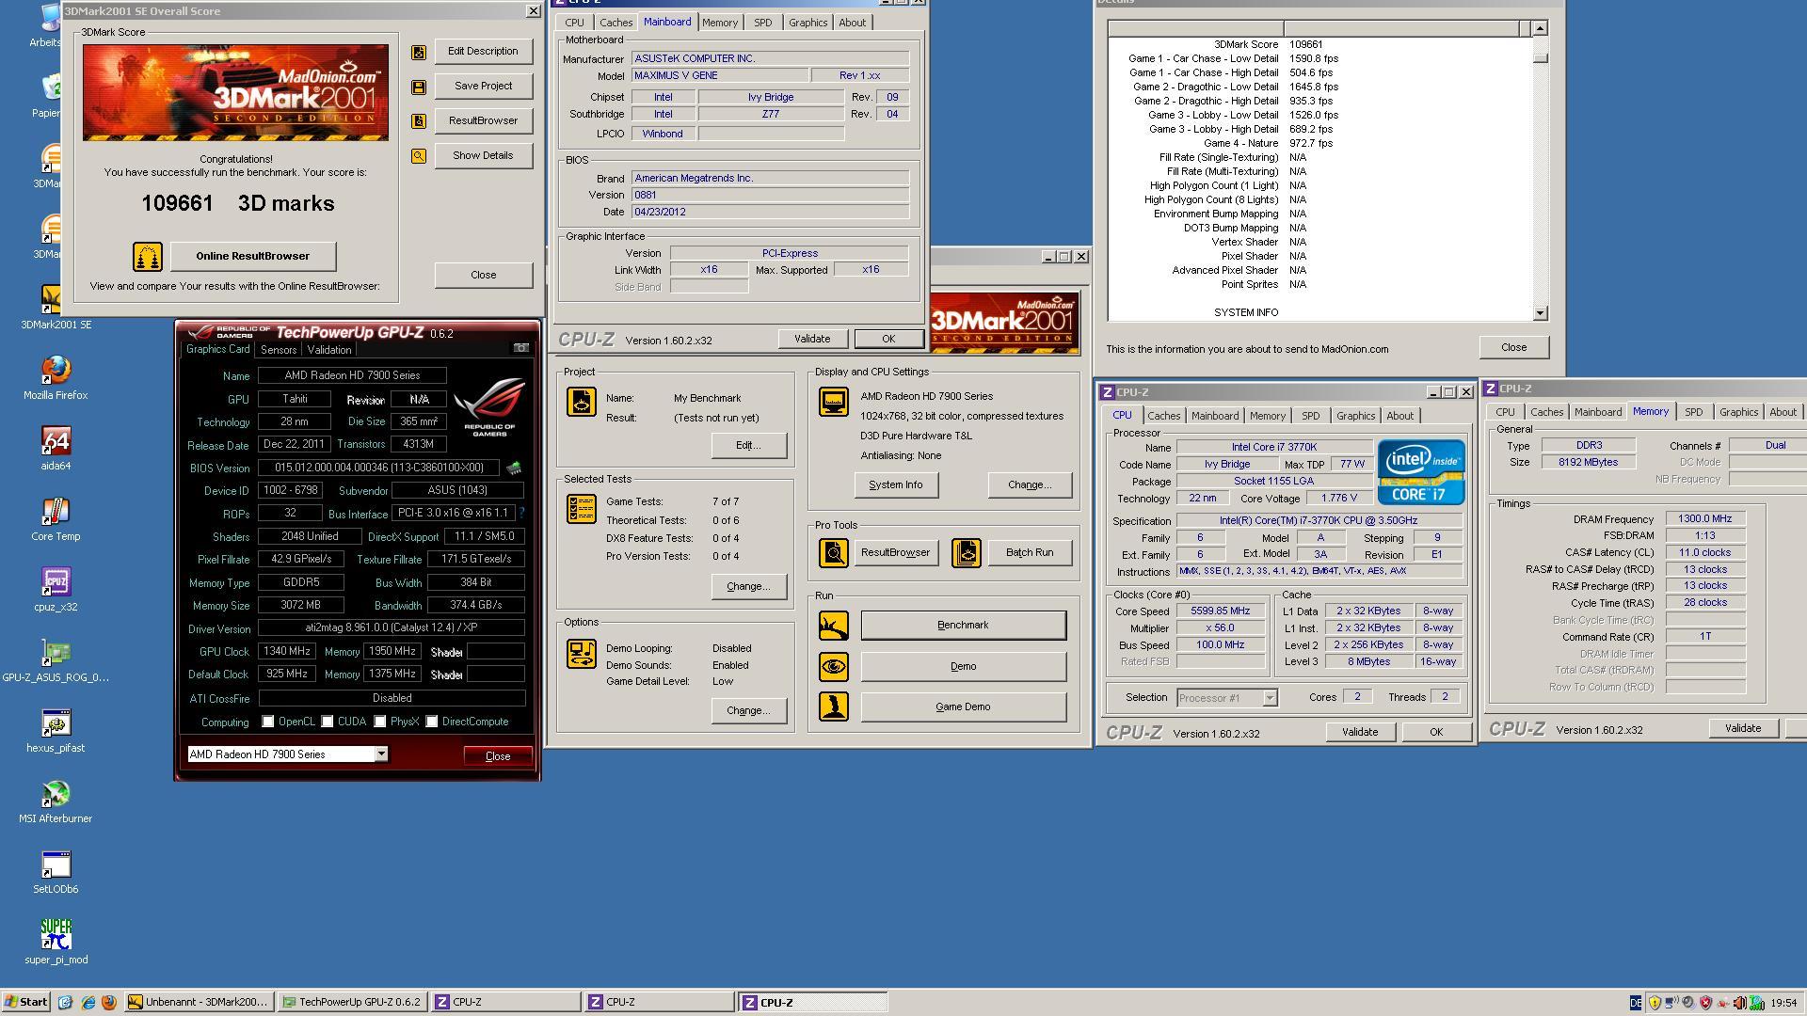Click GPU Name field in GPU-Z

tap(352, 375)
